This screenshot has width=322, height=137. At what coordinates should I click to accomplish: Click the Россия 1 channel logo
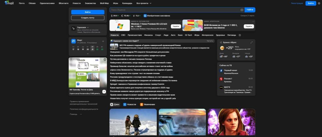coord(221,79)
